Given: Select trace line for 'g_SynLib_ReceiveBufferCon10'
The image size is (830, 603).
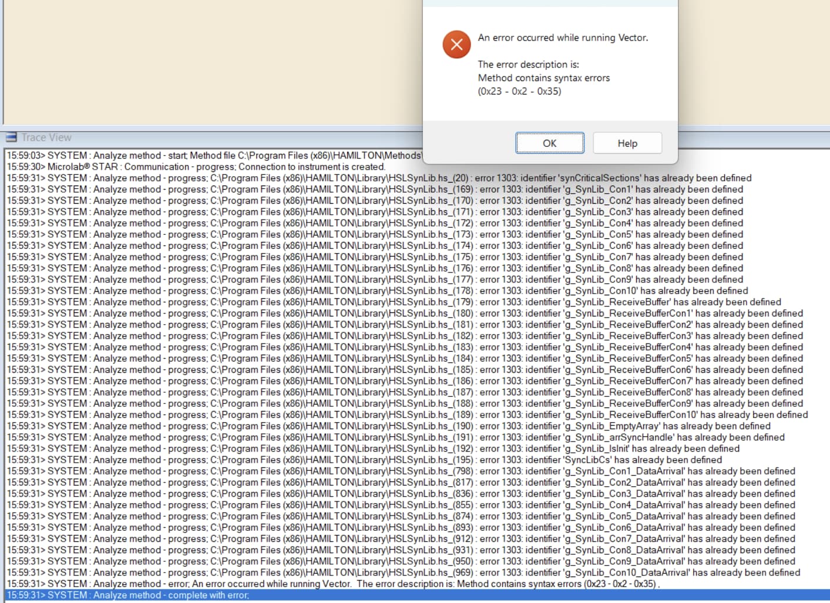Looking at the screenshot, I should click(x=408, y=415).
